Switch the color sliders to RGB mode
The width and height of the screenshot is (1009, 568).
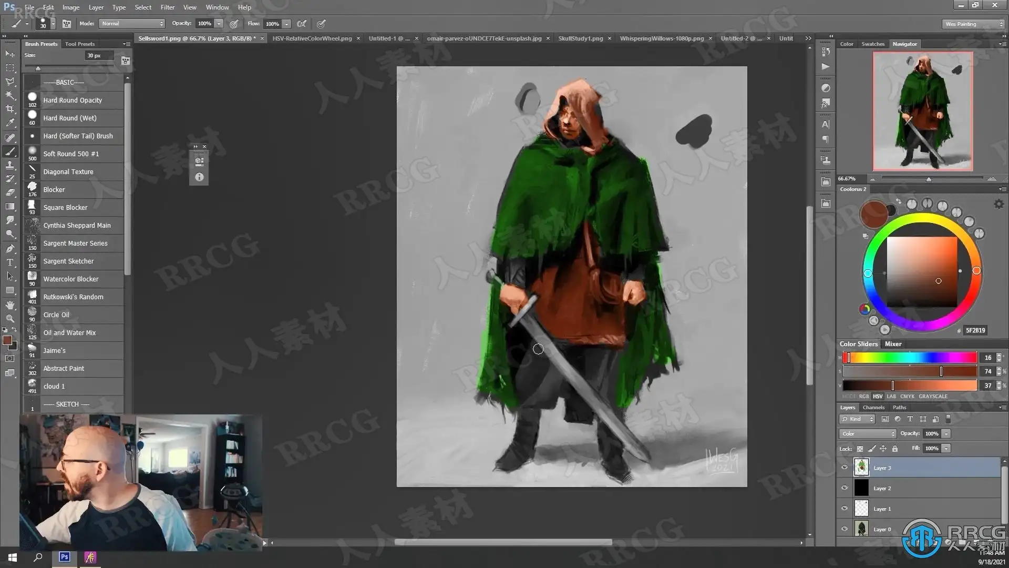click(863, 397)
